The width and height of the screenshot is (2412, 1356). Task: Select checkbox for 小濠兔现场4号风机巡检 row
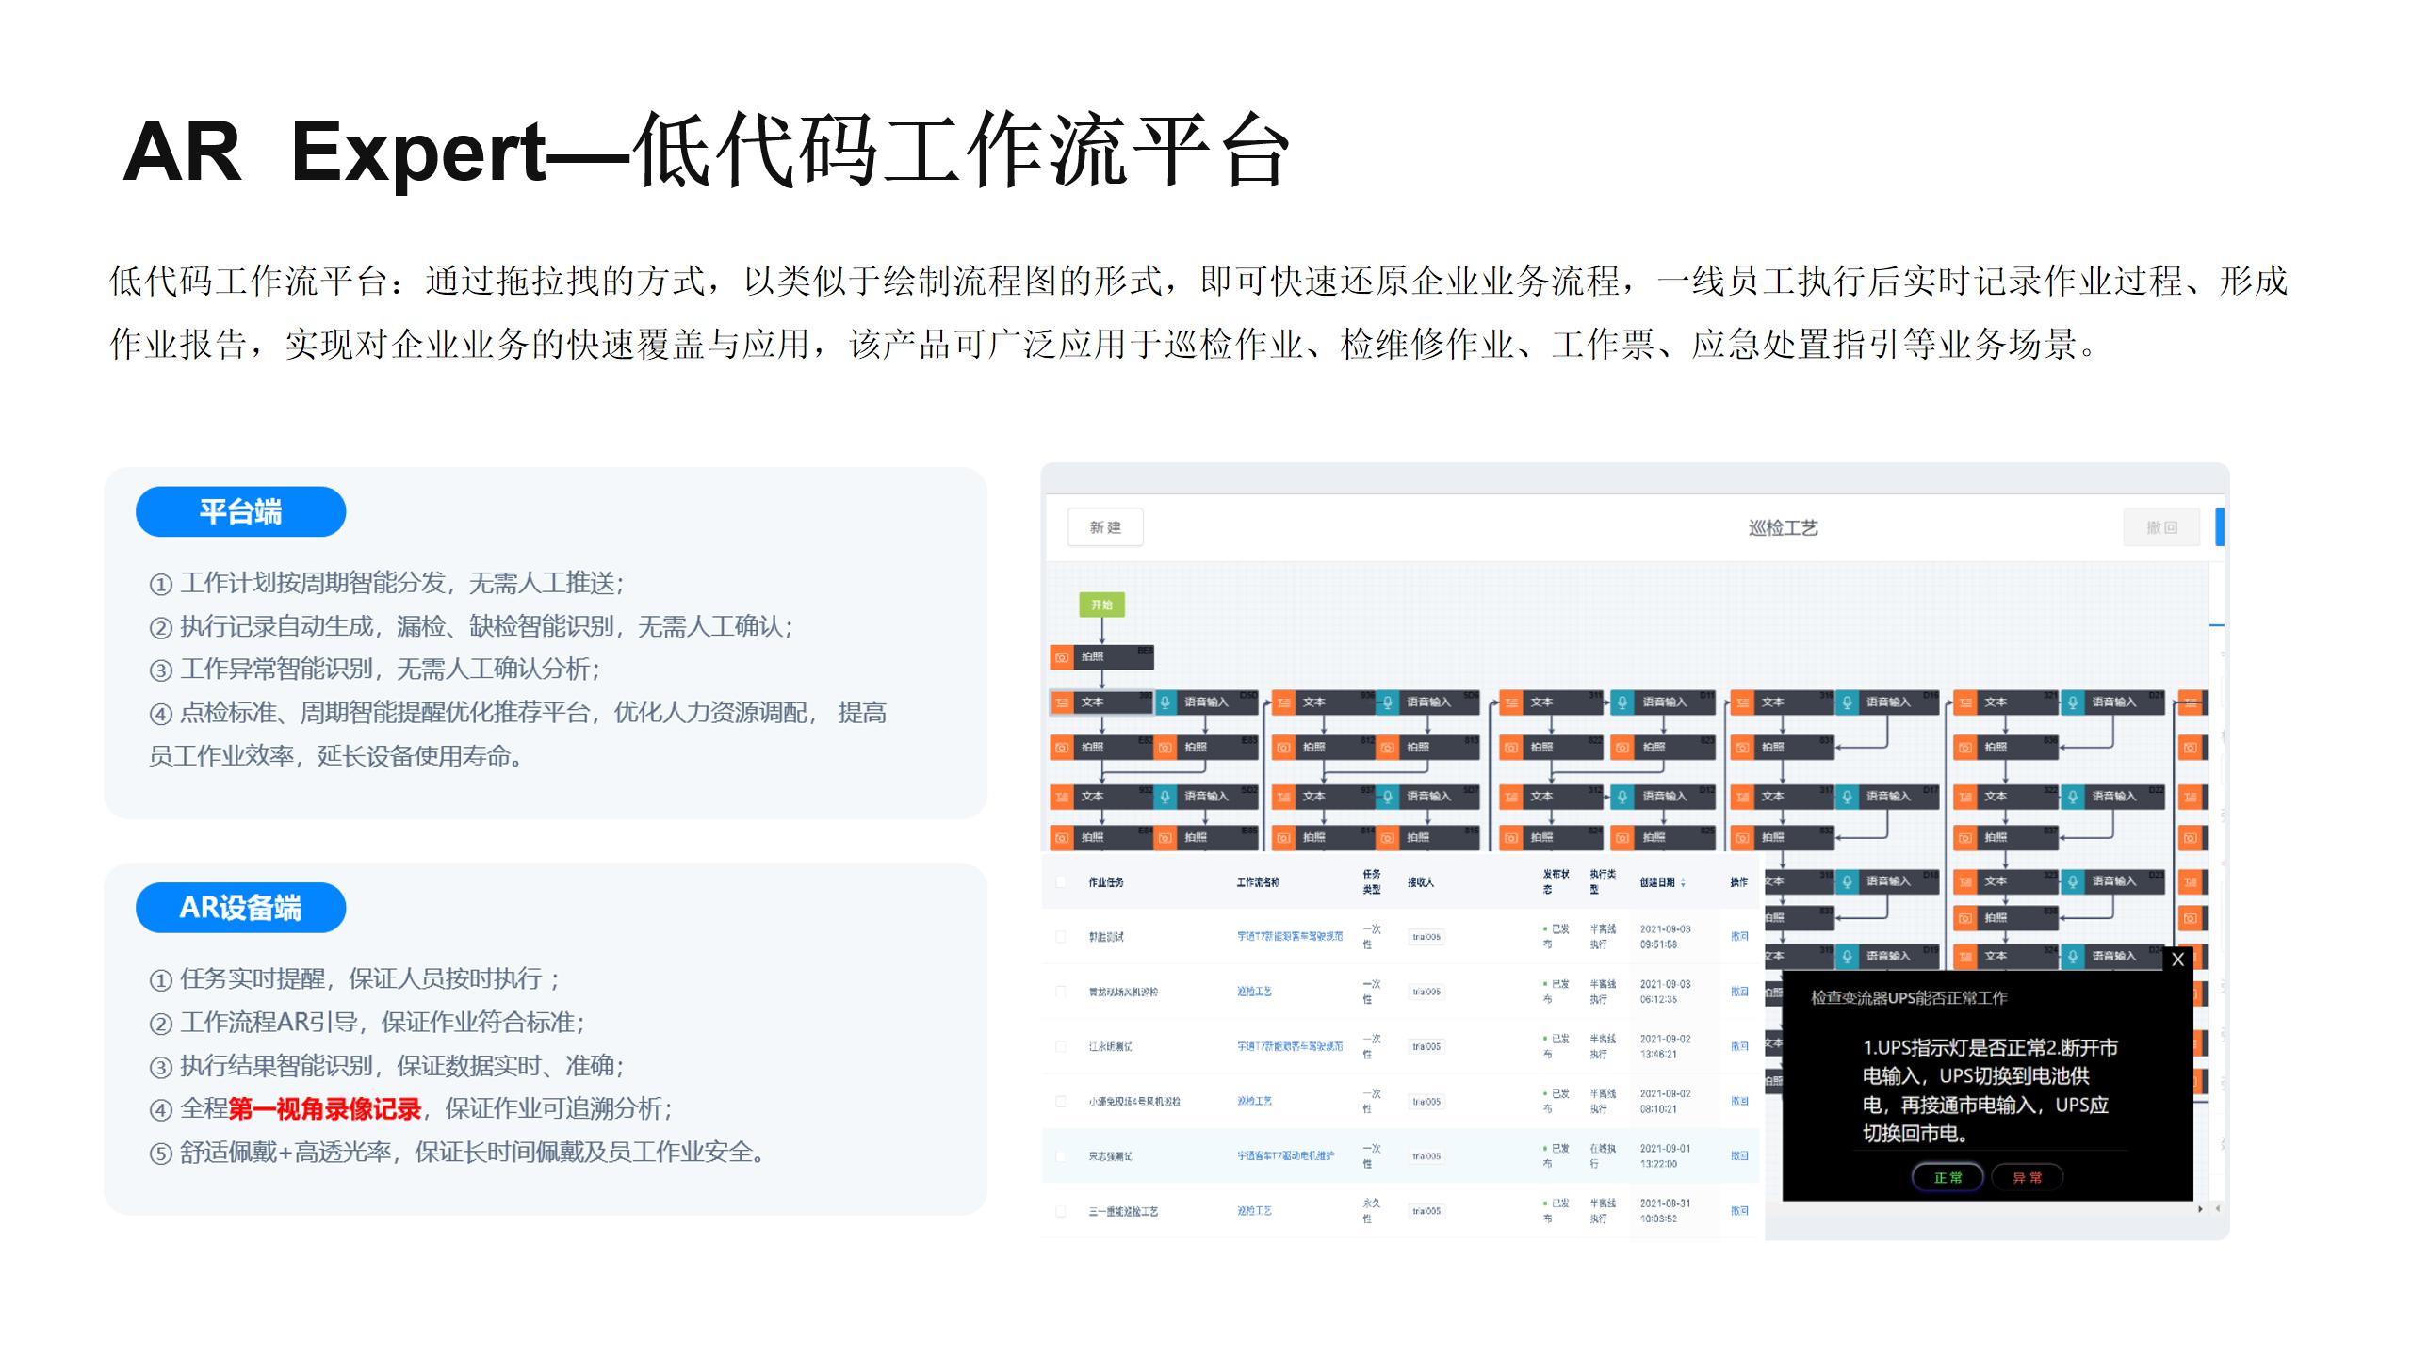click(x=1061, y=1101)
